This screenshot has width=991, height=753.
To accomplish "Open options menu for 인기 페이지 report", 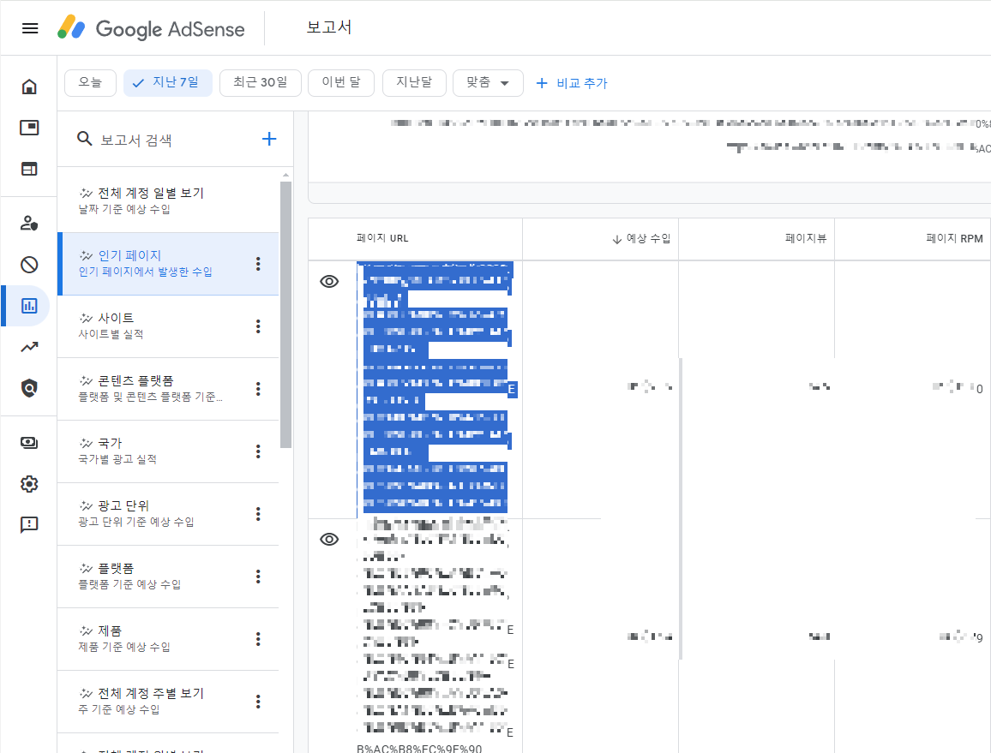I will (258, 264).
